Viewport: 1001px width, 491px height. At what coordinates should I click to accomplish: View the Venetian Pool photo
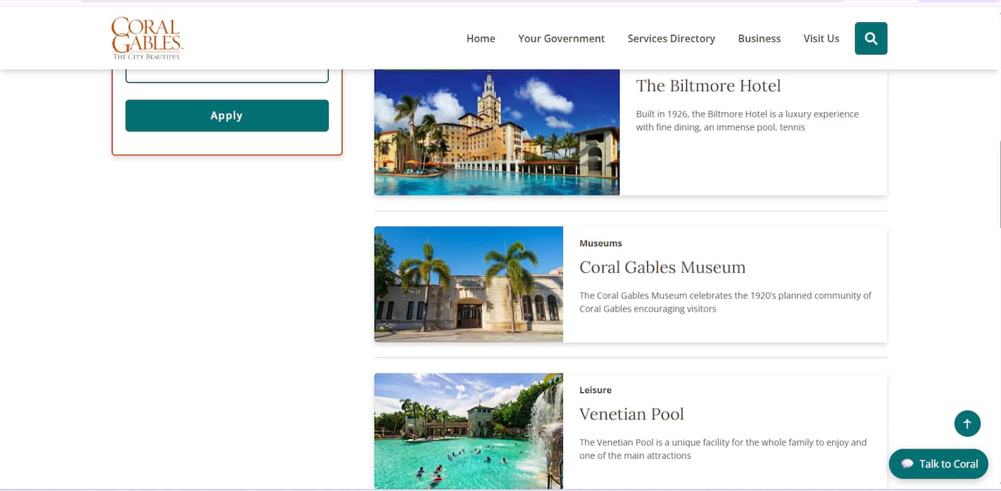[469, 431]
